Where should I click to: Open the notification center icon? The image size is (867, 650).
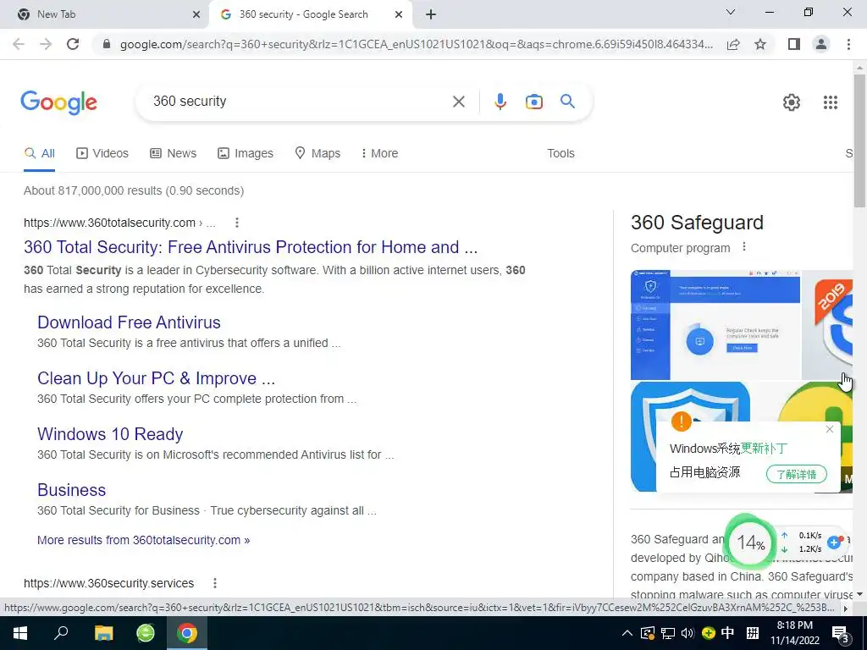840,634
